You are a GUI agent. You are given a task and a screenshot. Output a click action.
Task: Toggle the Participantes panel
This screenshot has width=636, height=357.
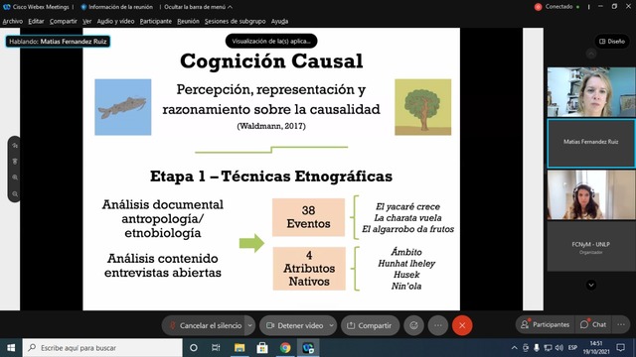coord(546,324)
